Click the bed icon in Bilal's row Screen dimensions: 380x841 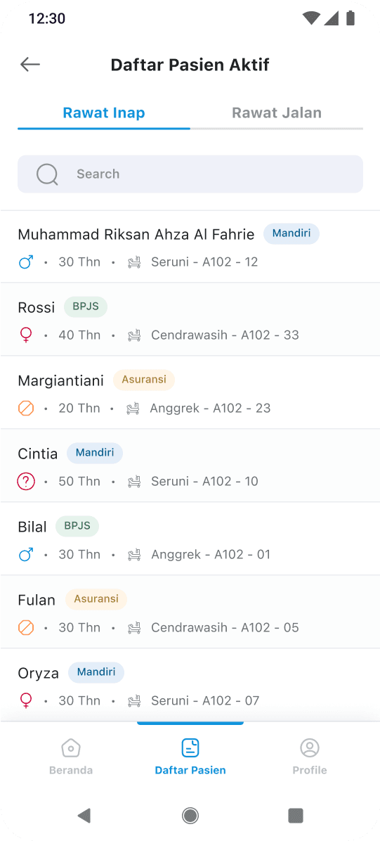tap(134, 555)
